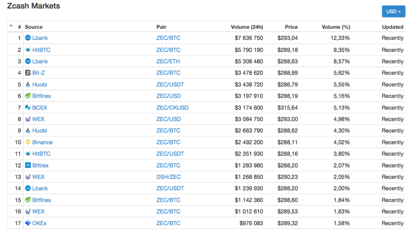
Task: Open the Bitfinex link in row 6
Action: pyautogui.click(x=42, y=96)
